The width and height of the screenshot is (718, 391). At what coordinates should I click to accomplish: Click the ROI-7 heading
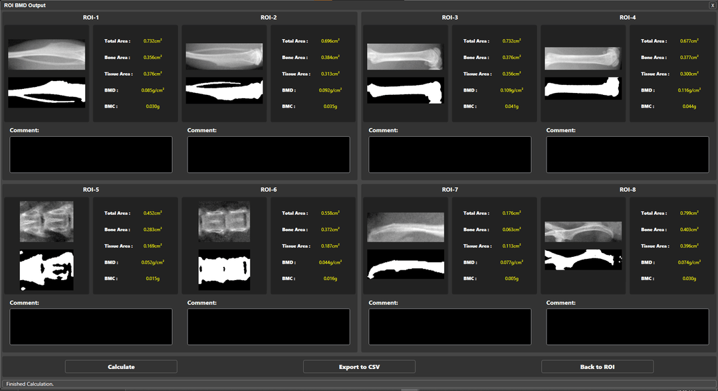point(449,189)
